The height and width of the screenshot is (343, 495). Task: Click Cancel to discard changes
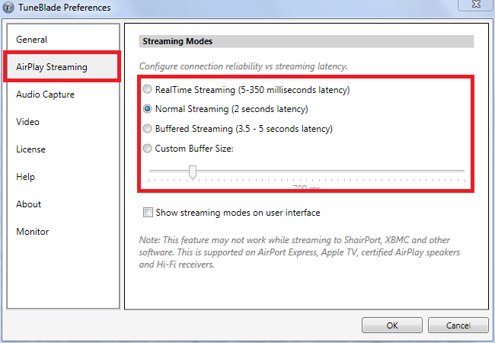[458, 325]
